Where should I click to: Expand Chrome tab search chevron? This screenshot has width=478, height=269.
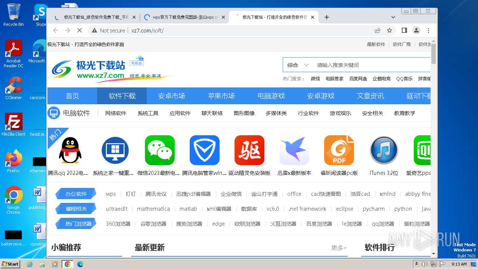tap(393, 17)
